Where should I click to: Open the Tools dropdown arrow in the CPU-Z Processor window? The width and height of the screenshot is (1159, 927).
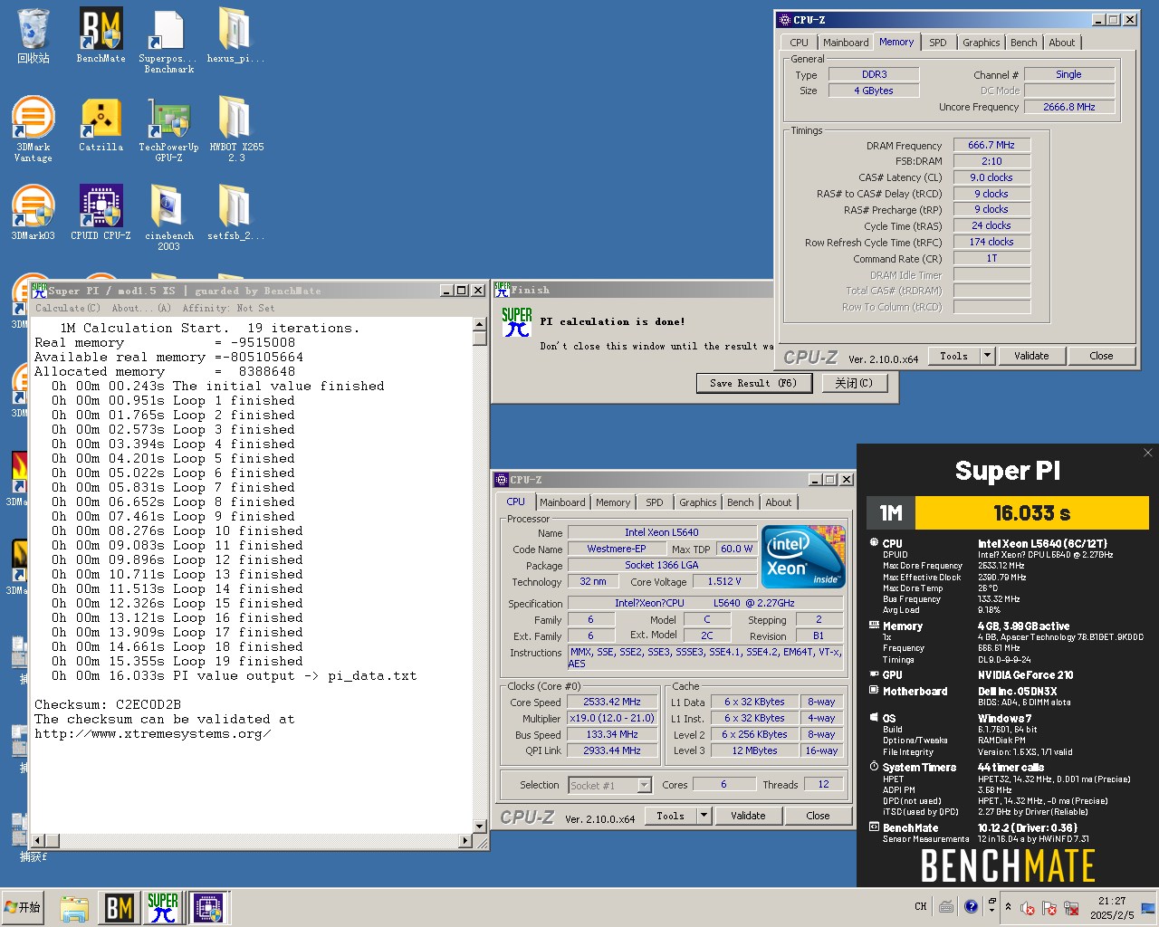704,816
